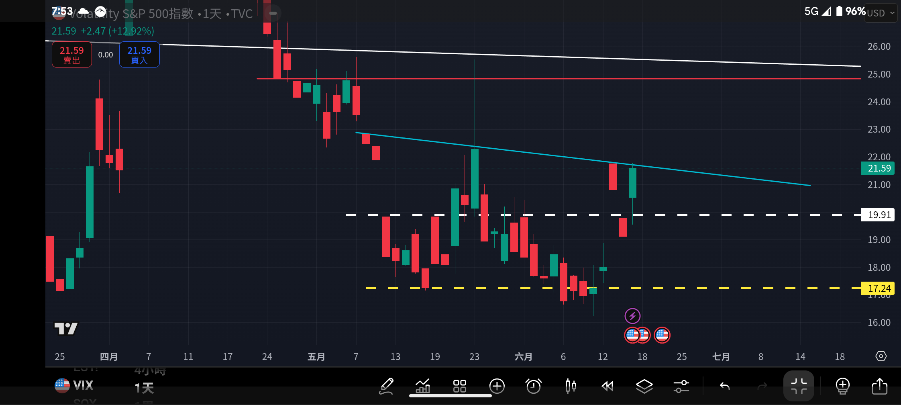Screen dimensions: 901x405
Task: Change the 1天 interval in the bottom bar
Action: [144, 388]
